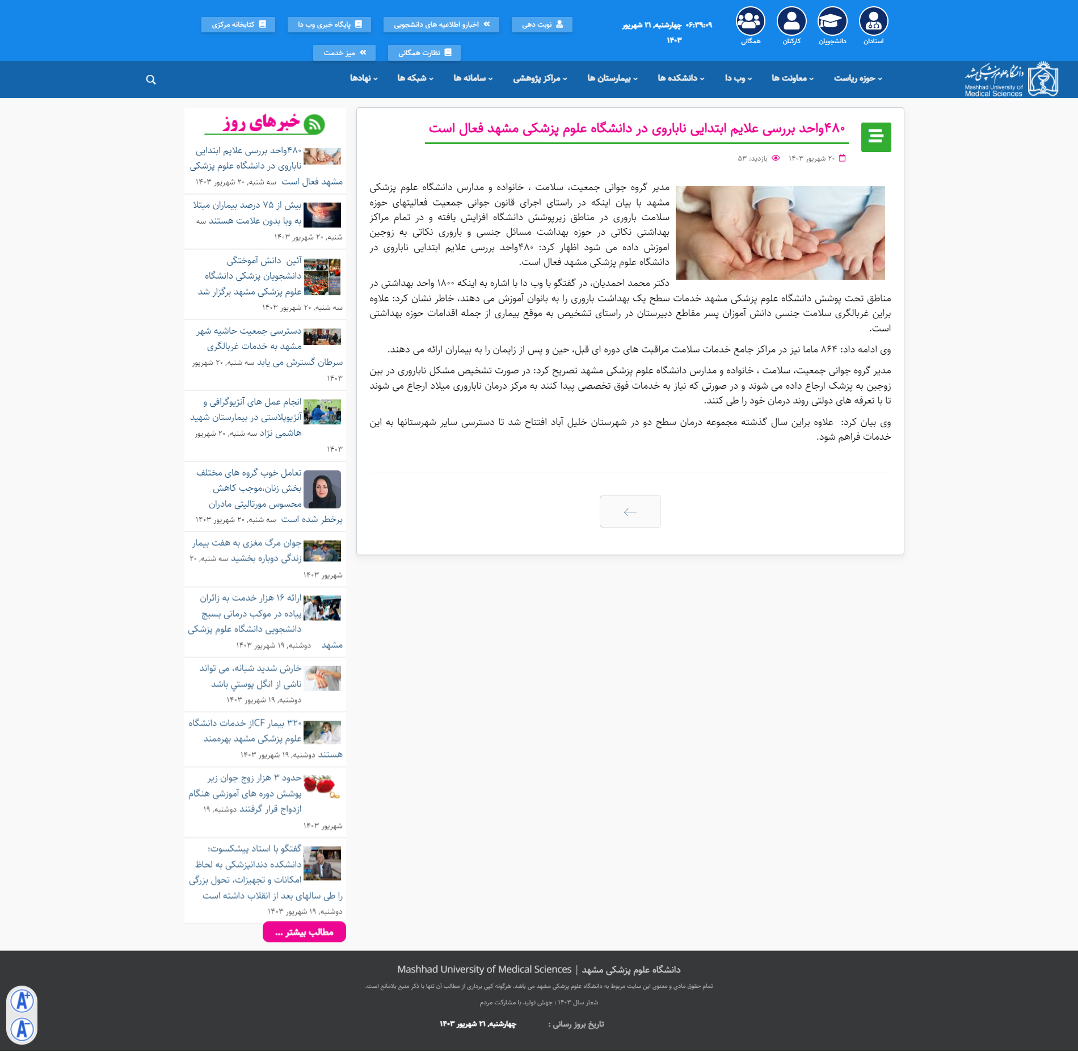Open میز خدمت service desk button

click(344, 53)
